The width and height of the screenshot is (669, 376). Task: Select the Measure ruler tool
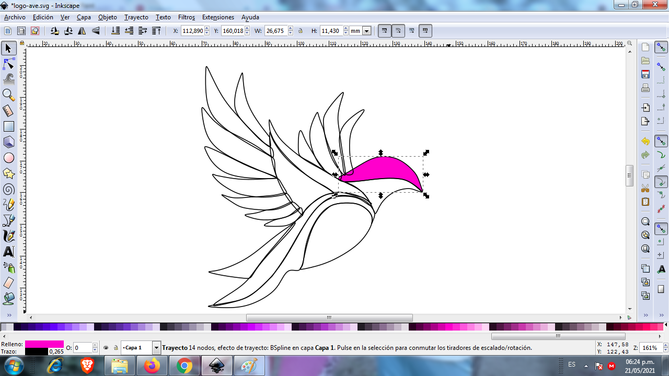pyautogui.click(x=8, y=111)
